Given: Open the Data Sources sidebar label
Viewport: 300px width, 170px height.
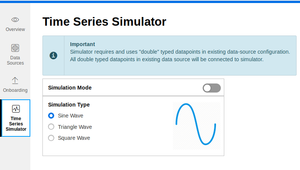Looking at the screenshot, I should click(15, 60).
